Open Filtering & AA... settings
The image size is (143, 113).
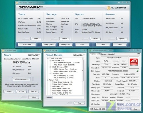coord(66,45)
